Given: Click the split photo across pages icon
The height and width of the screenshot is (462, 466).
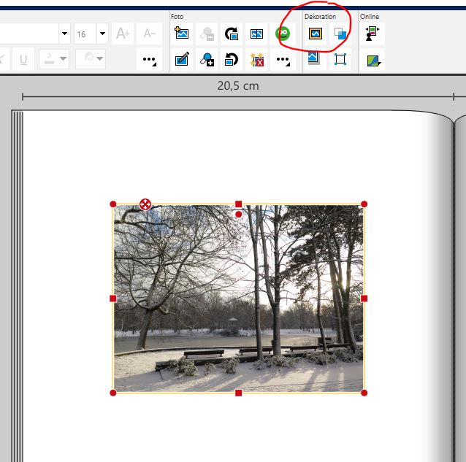Looking at the screenshot, I should (256, 34).
